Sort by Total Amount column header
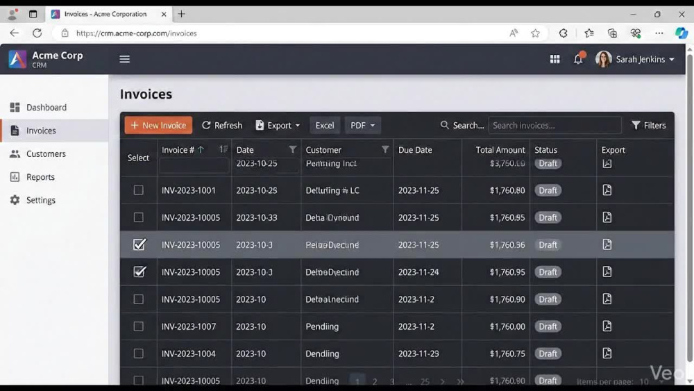 coord(500,150)
